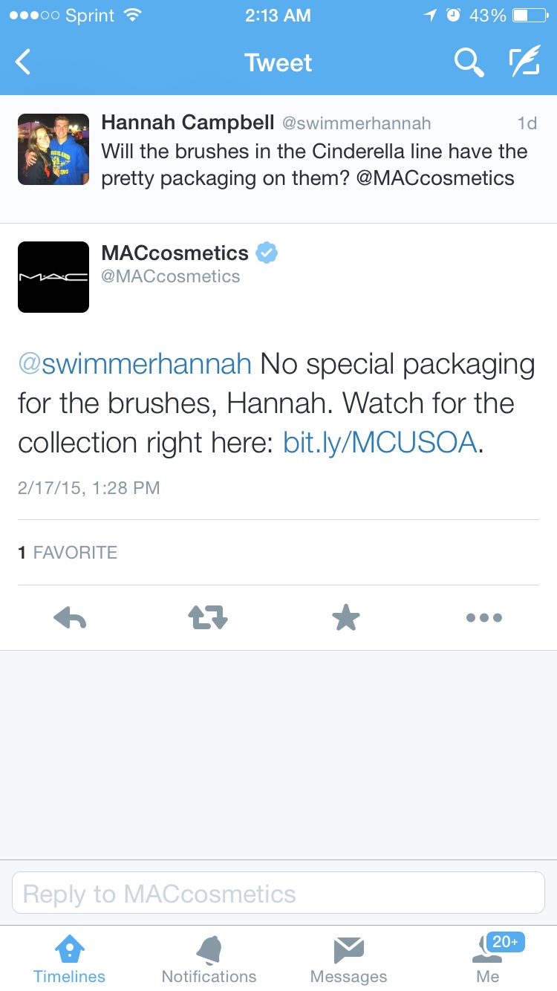
Task: Retweet the MACcosmetics tweet
Action: [208, 617]
